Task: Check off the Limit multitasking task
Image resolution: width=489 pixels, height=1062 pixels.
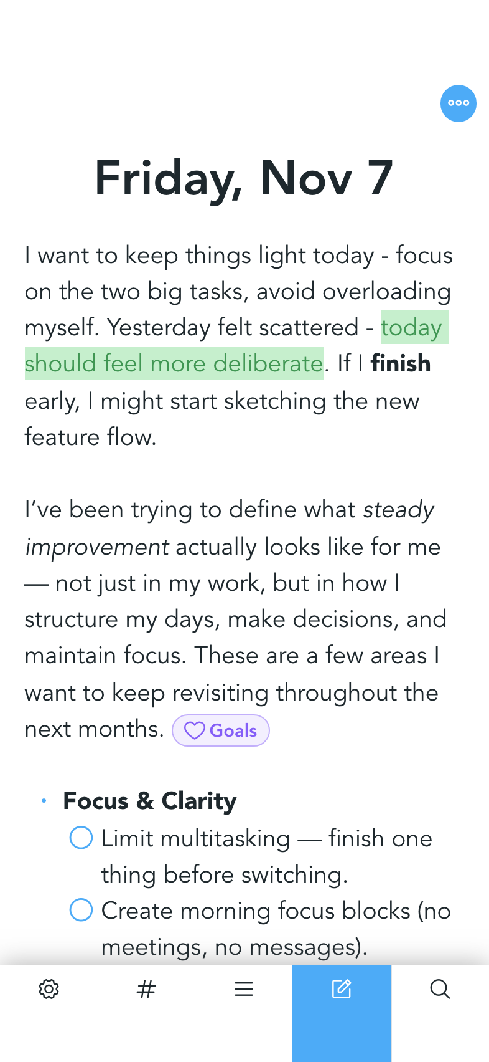Action: (81, 838)
